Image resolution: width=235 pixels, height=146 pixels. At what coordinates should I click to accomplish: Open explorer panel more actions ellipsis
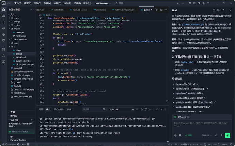32,9
